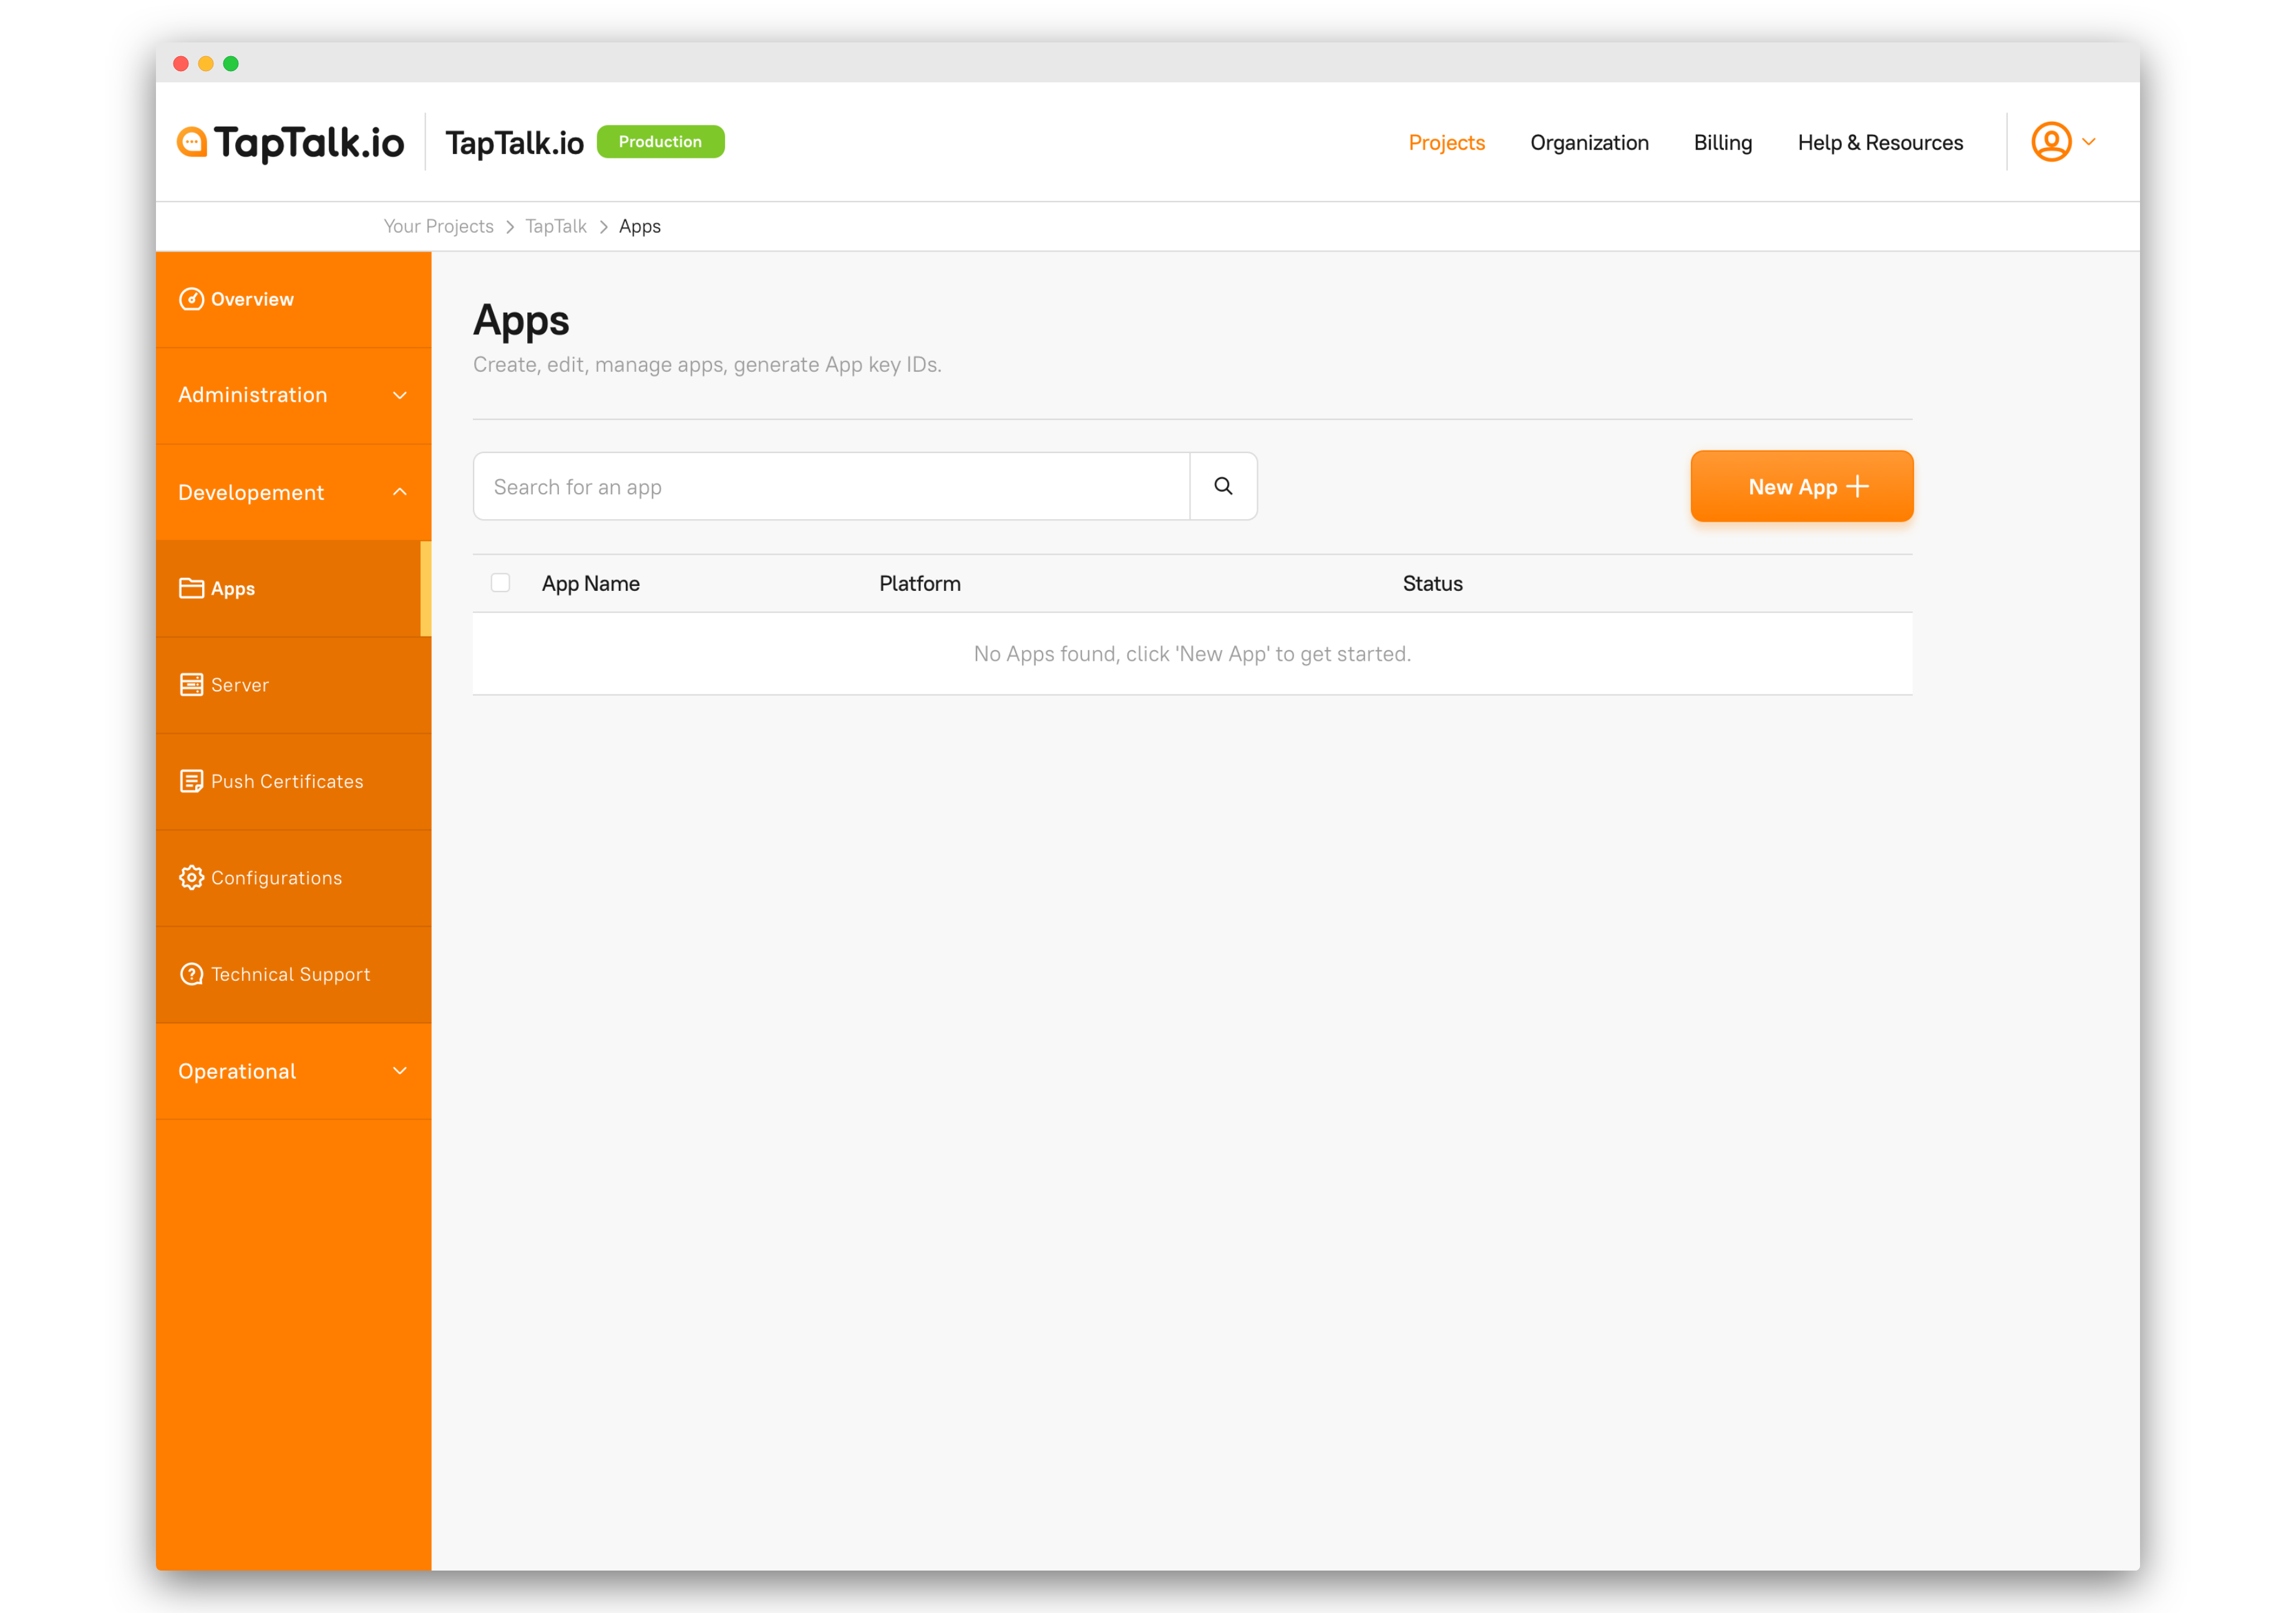Click the TapTalk.io logo icon
This screenshot has height=1613, width=2296.
192,142
